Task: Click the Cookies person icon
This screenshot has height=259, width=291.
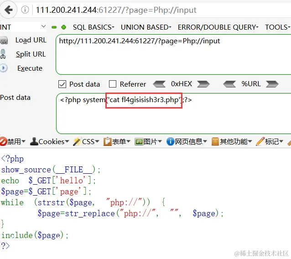Action: (x=34, y=142)
